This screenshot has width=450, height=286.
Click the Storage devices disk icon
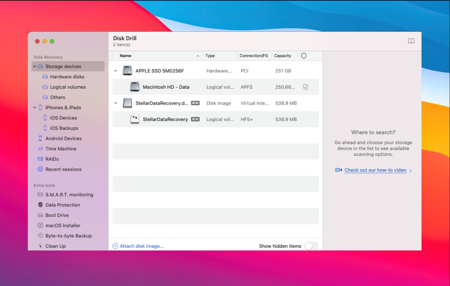tap(40, 66)
